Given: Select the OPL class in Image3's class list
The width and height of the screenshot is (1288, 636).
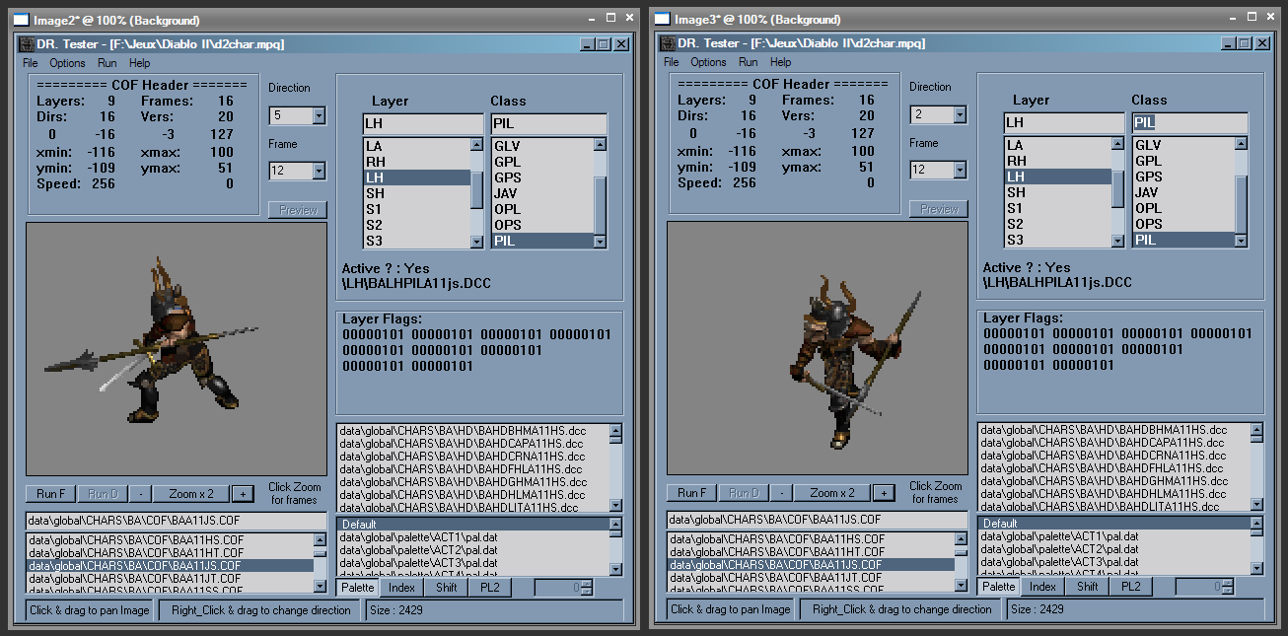Looking at the screenshot, I should point(1183,208).
